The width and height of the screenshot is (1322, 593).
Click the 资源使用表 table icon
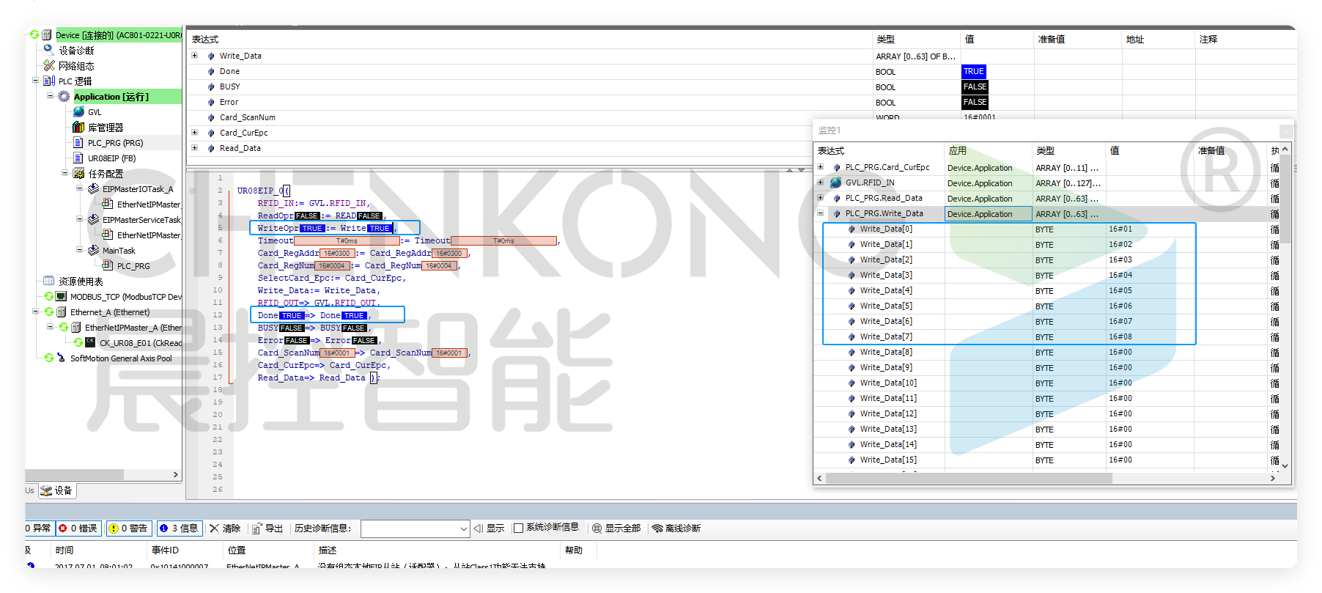(x=49, y=281)
